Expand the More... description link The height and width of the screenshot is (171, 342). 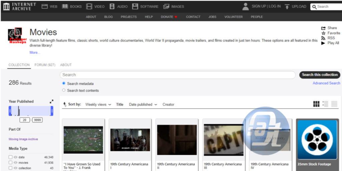pyautogui.click(x=35, y=52)
